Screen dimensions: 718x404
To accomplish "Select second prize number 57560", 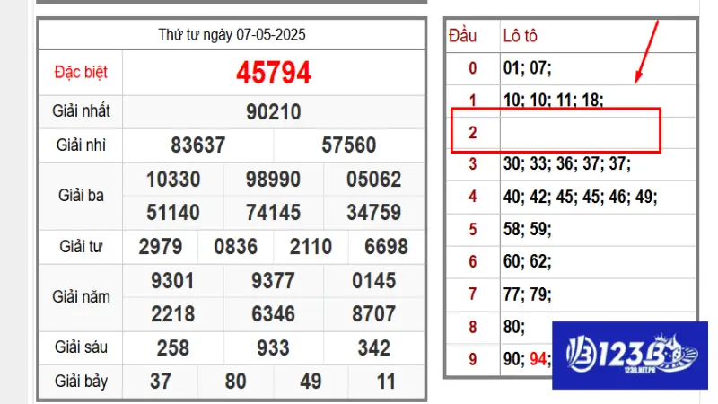I will (348, 145).
